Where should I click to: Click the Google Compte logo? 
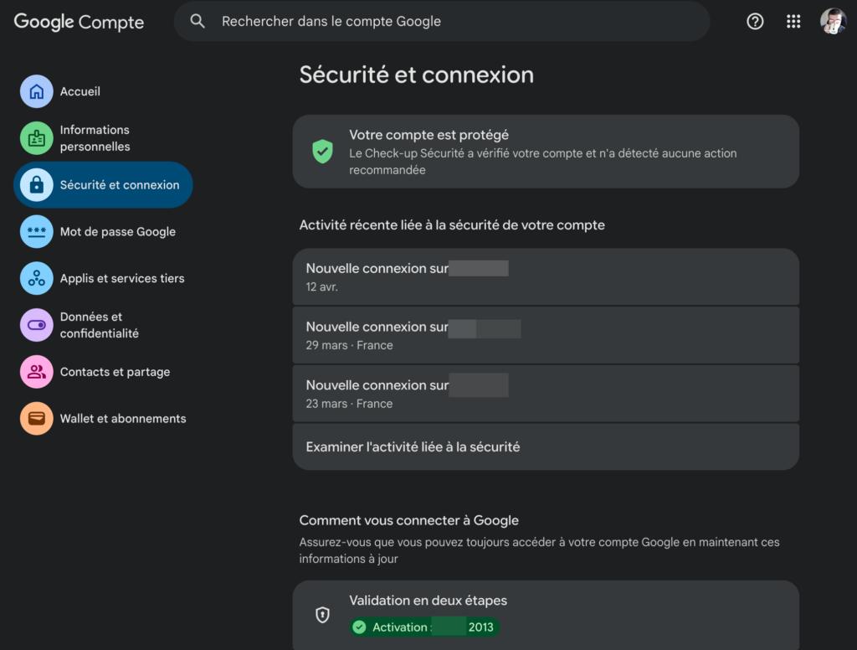[x=79, y=23]
